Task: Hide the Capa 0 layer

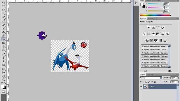Action: [x=141, y=86]
